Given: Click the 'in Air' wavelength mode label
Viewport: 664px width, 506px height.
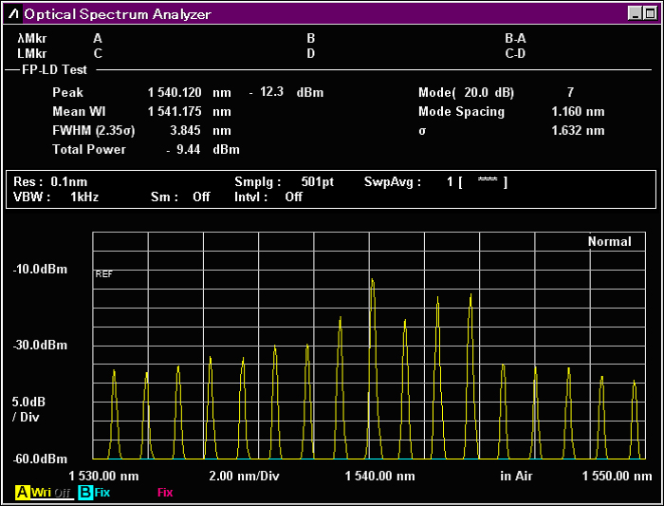Looking at the screenshot, I should 516,476.
